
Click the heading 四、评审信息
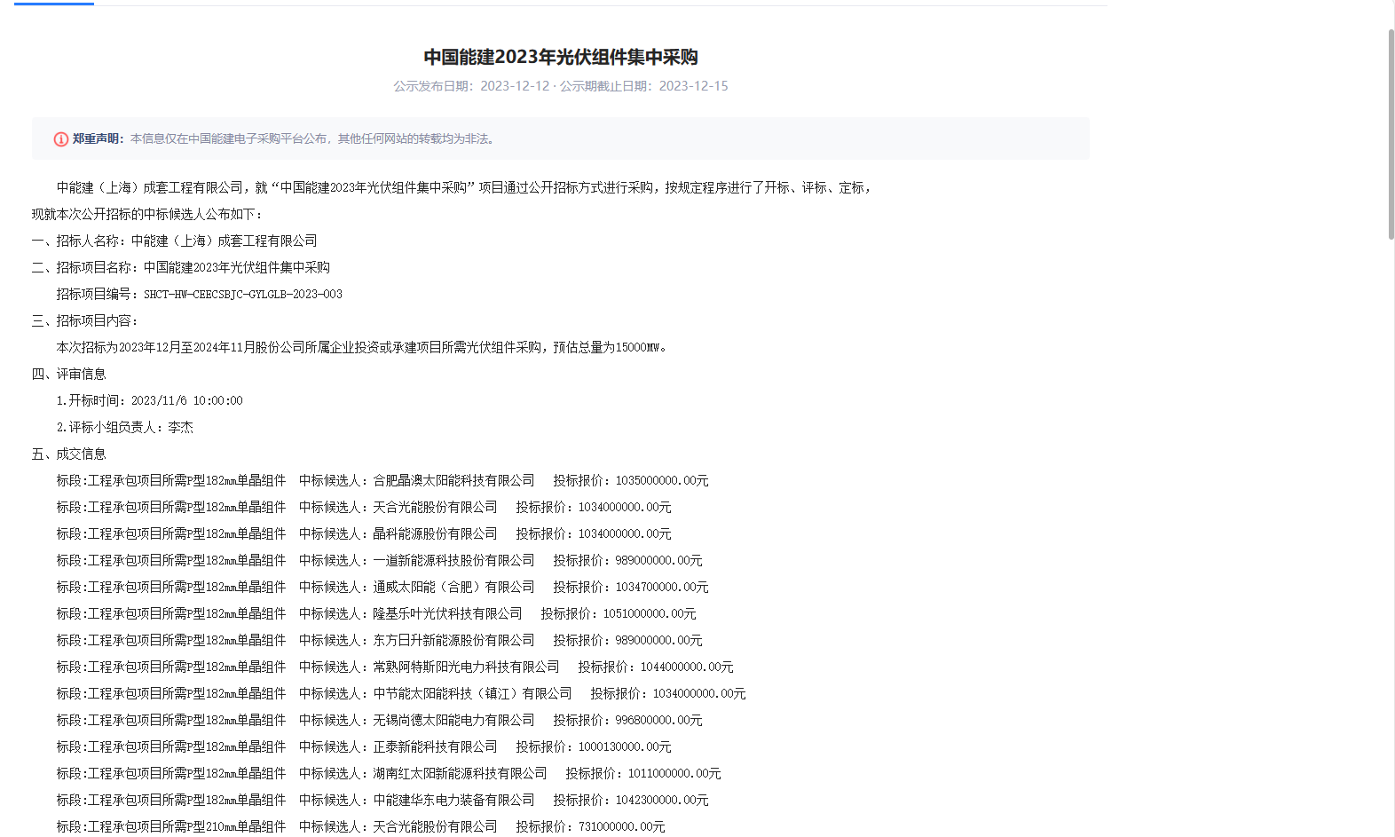pyautogui.click(x=69, y=374)
